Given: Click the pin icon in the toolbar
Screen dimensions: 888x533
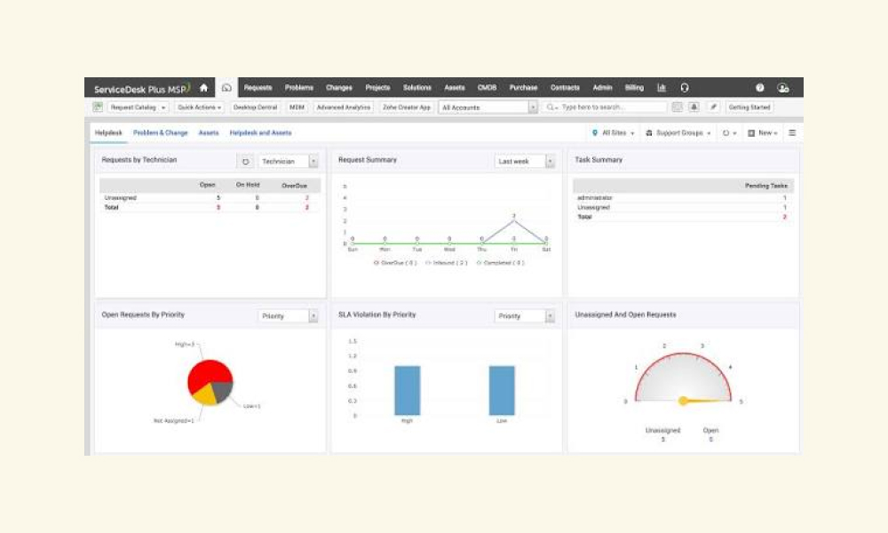Looking at the screenshot, I should click(714, 107).
